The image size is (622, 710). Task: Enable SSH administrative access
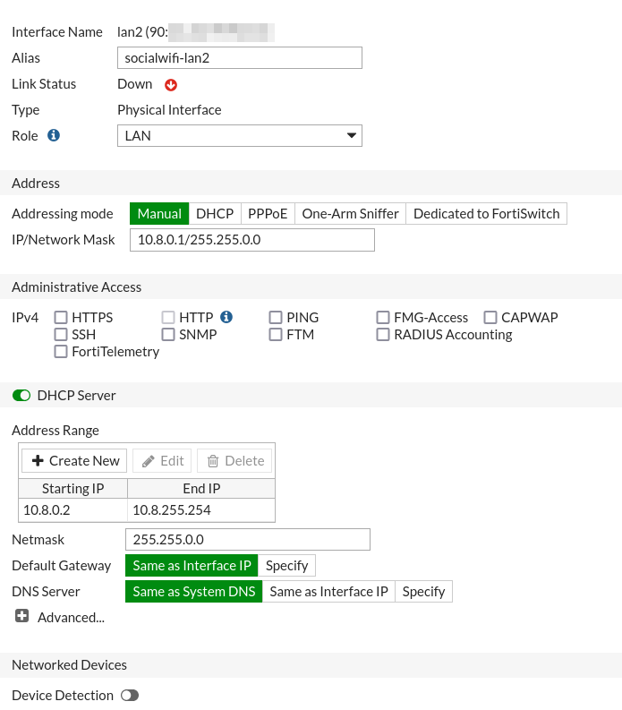point(62,335)
